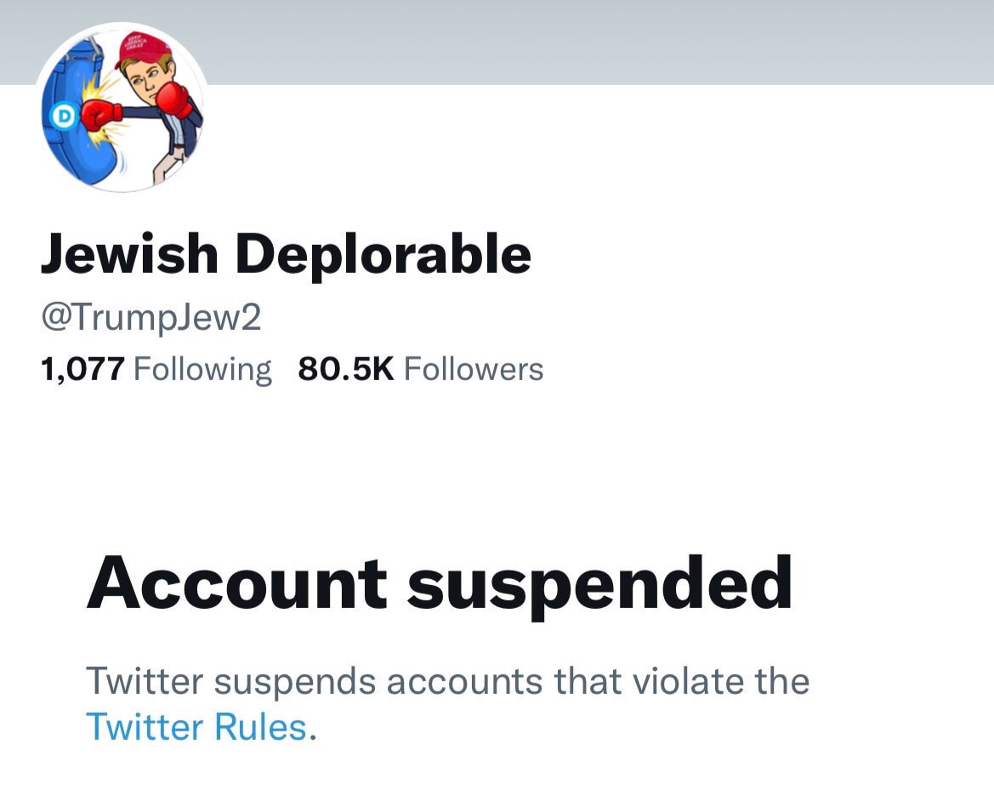This screenshot has width=994, height=790.
Task: Click the Twitter suspends accounts sentence
Action: point(449,680)
